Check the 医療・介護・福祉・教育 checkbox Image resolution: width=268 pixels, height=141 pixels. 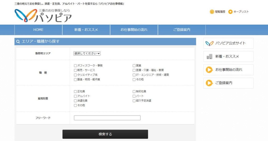tap(134, 70)
